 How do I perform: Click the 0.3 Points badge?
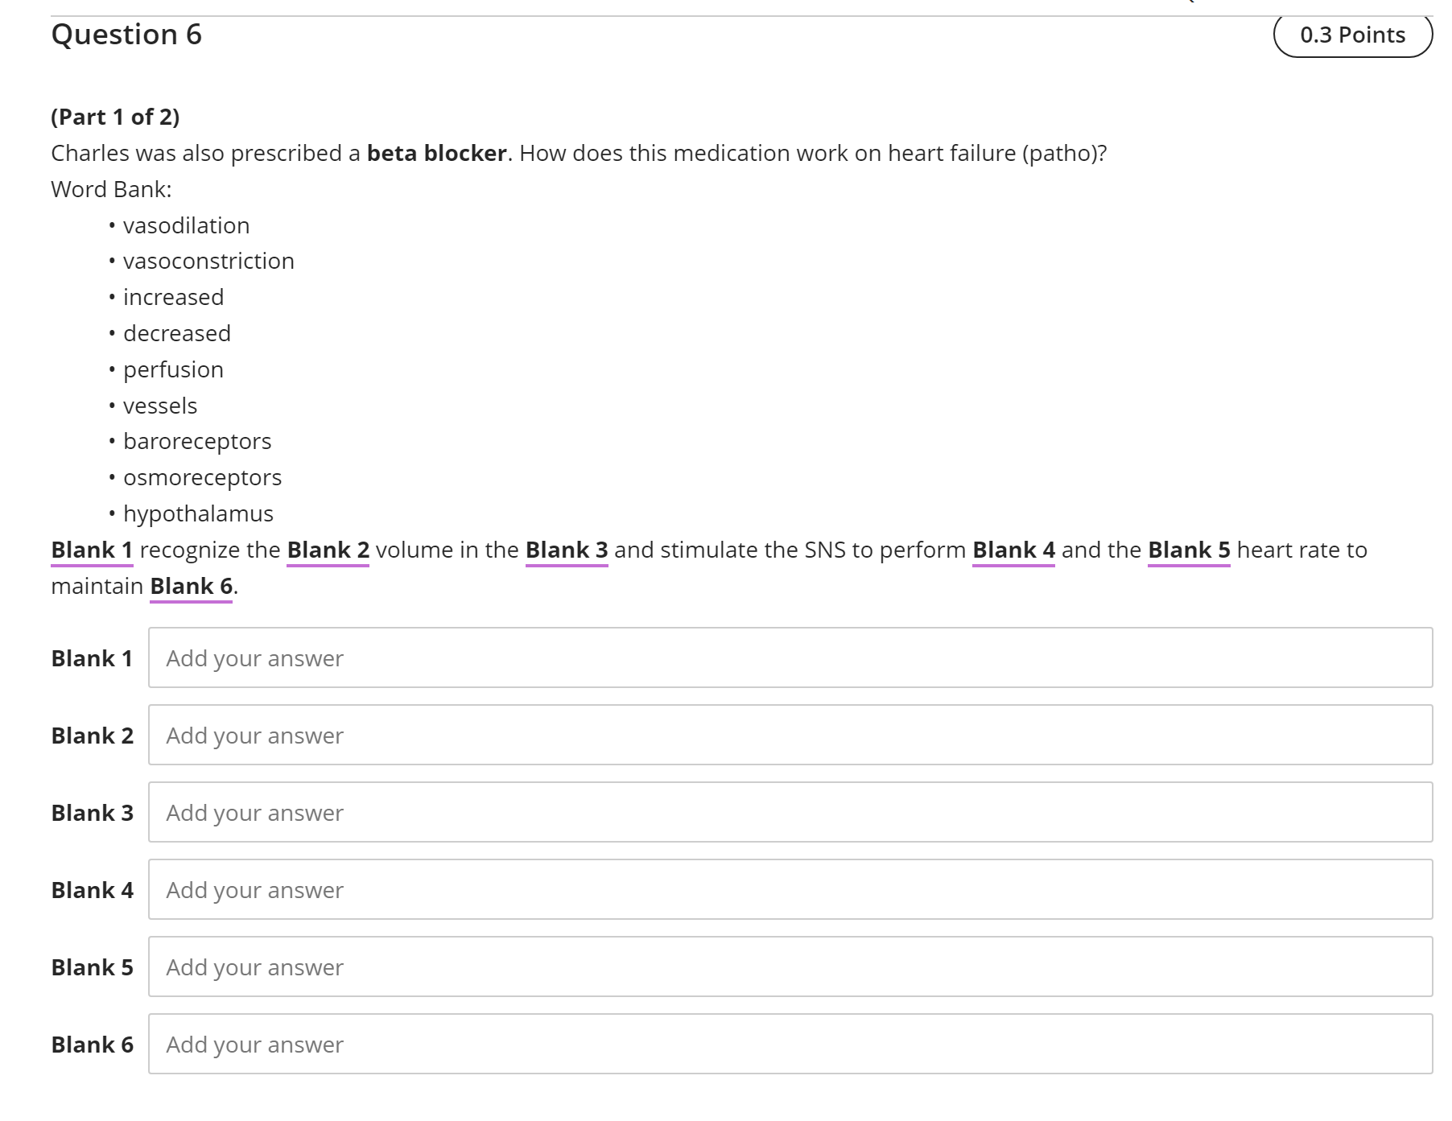pos(1352,35)
